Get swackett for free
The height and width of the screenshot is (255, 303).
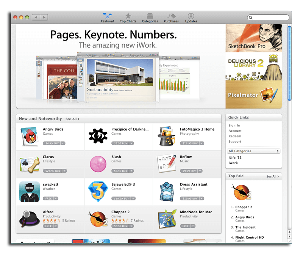pos(48,198)
